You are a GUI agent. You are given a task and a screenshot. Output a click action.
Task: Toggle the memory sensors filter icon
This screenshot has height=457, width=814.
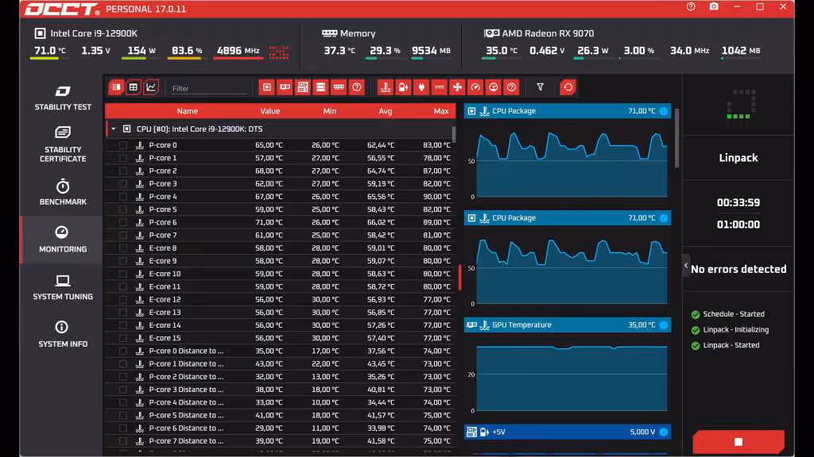339,87
